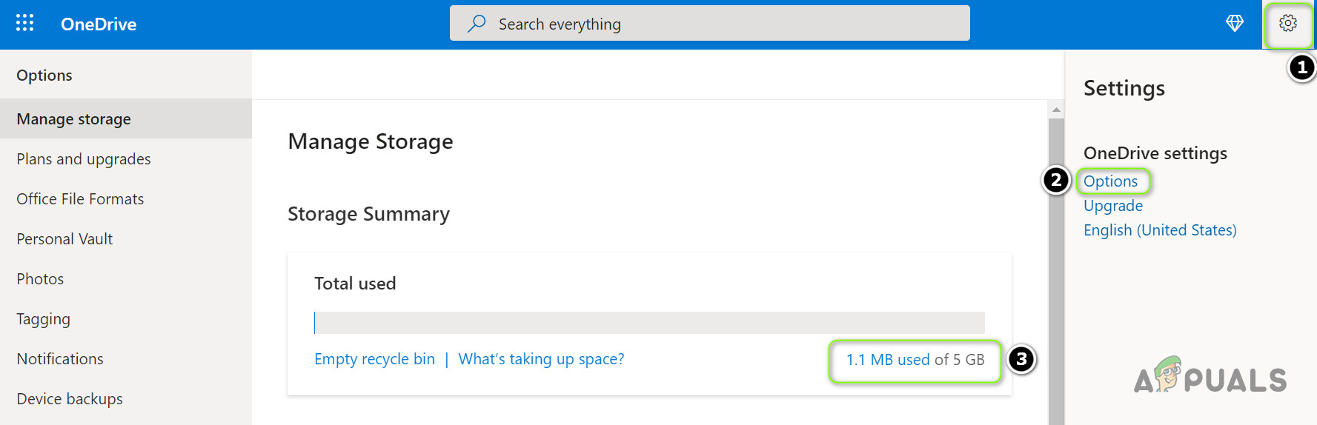
Task: Open the app launcher grid icon
Action: click(24, 24)
